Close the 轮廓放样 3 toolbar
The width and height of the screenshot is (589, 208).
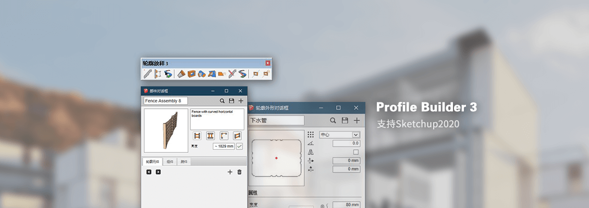268,63
